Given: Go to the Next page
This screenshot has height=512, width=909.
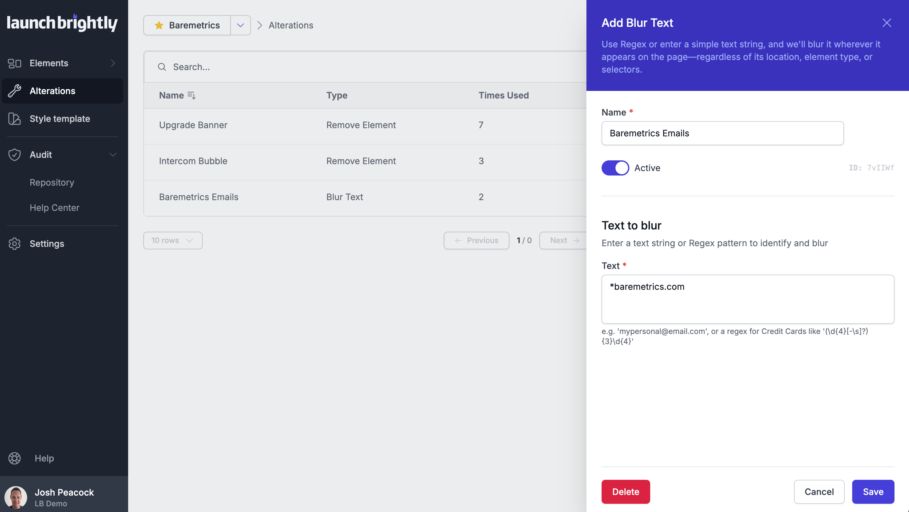Looking at the screenshot, I should pos(563,240).
